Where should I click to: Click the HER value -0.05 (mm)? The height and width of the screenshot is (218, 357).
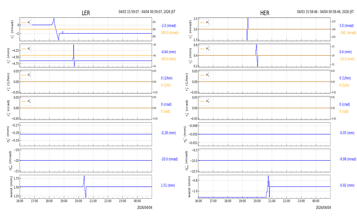(347, 133)
